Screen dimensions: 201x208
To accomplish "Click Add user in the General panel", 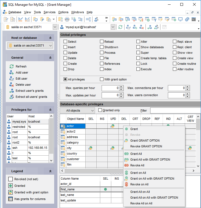I will click(x=22, y=72).
